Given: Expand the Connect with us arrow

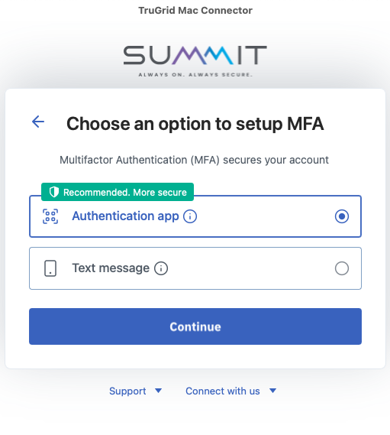Looking at the screenshot, I should (272, 391).
